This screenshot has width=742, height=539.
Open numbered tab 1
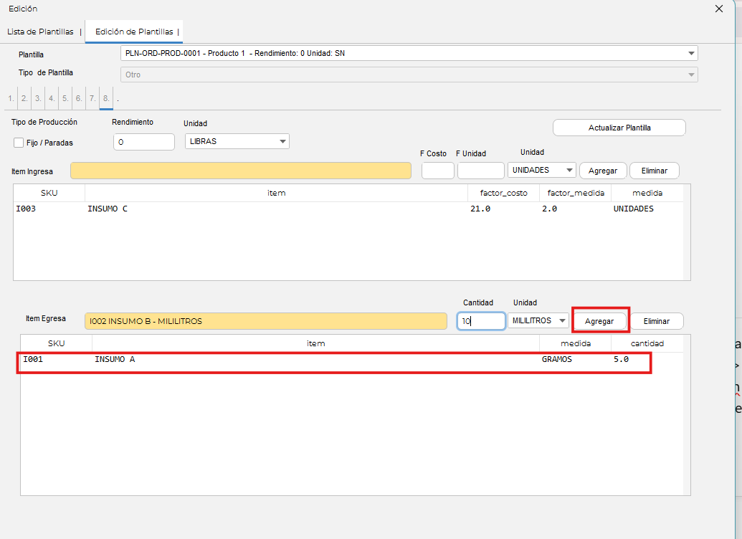pyautogui.click(x=10, y=97)
